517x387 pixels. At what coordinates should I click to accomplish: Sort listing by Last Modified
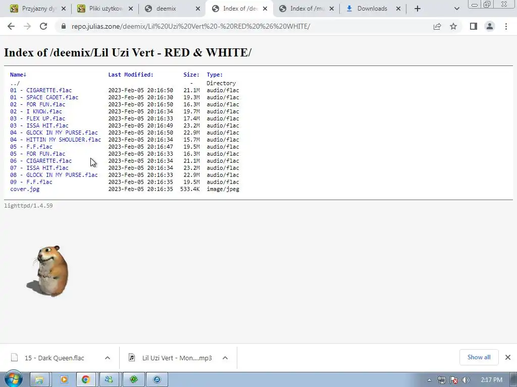[131, 75]
